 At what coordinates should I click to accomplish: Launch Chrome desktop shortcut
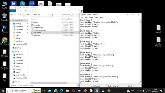coord(4,41)
